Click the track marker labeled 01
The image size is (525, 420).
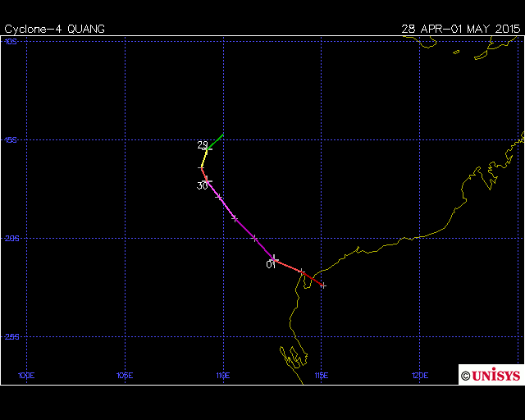[274, 259]
